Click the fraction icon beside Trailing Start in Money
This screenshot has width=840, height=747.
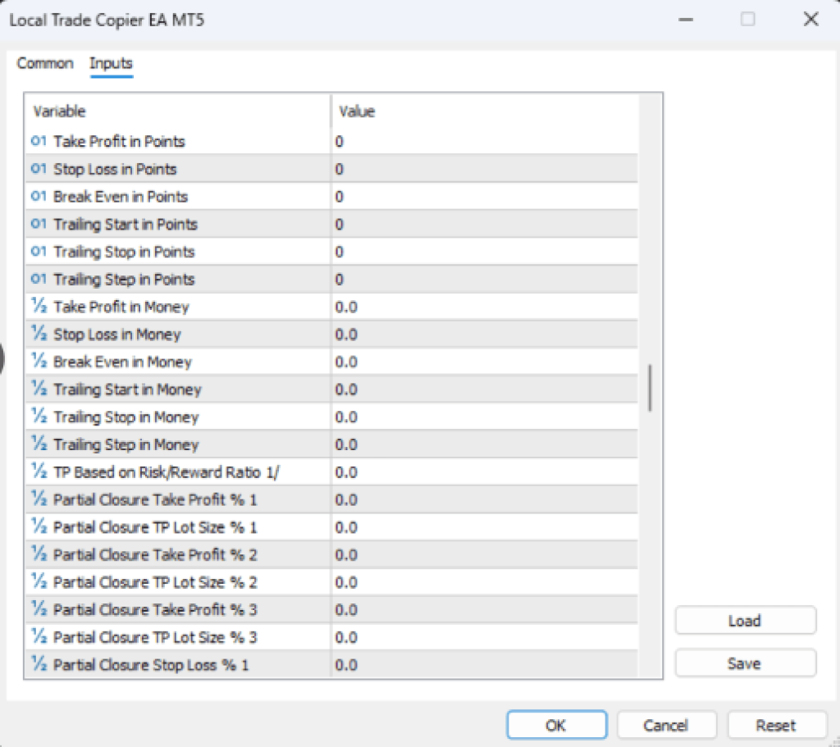39,389
